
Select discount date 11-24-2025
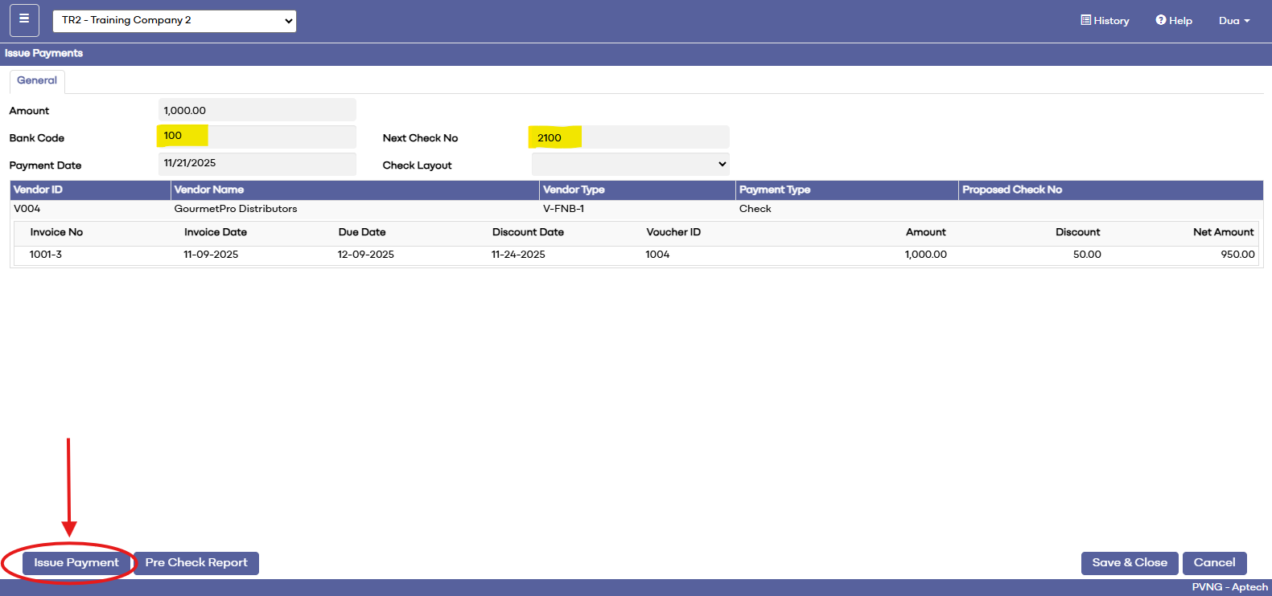point(518,255)
